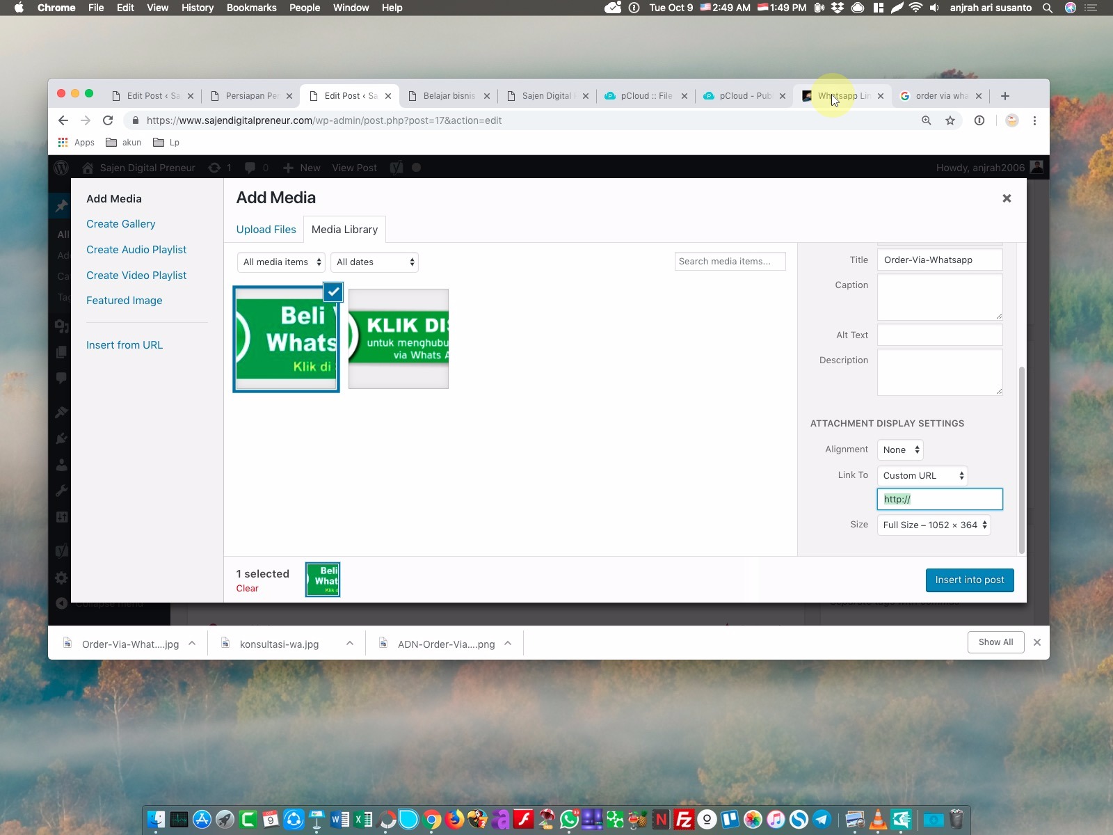The width and height of the screenshot is (1113, 835).
Task: Click the back navigation arrow
Action: pyautogui.click(x=63, y=120)
